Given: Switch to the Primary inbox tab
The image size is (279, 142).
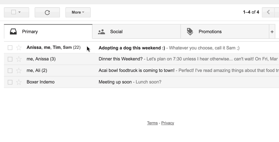Looking at the screenshot, I should [x=48, y=31].
